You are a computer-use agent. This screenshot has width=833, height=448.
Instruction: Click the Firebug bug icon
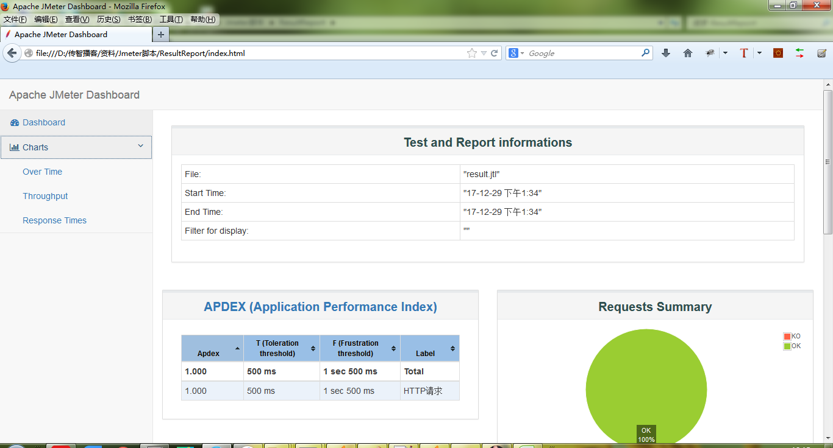[710, 53]
